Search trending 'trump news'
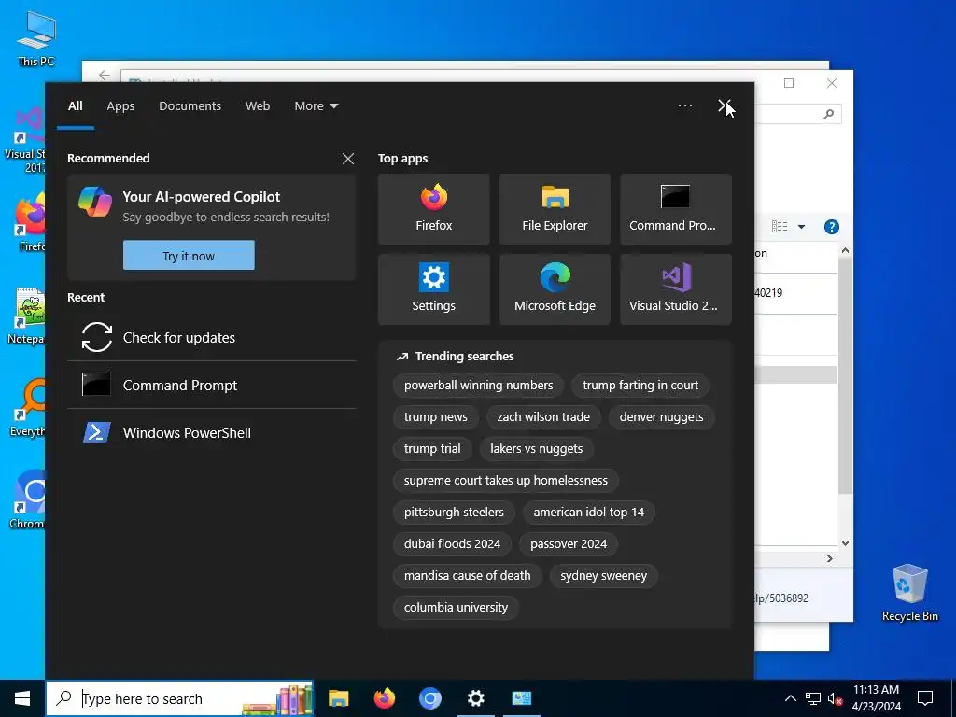956x717 pixels. coord(435,417)
